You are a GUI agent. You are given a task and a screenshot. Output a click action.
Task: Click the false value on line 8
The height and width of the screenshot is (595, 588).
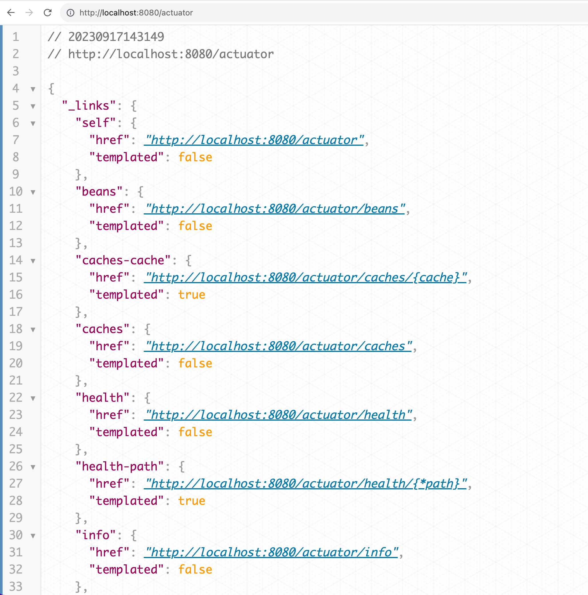(x=195, y=157)
